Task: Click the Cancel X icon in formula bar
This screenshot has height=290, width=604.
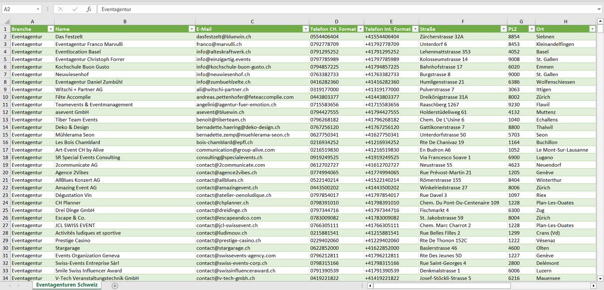Action: pyautogui.click(x=61, y=9)
